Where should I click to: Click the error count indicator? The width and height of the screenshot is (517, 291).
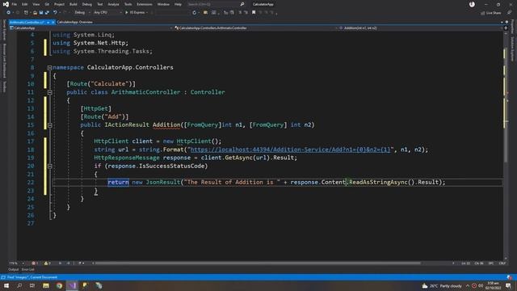35,264
